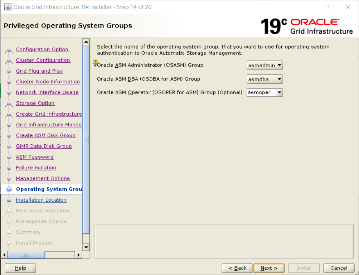Maximize the installer window
Viewport: 359px width, 275px height.
click(x=327, y=7)
